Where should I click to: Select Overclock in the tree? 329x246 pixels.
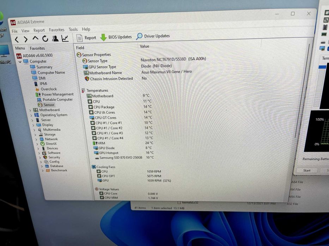pyautogui.click(x=46, y=89)
